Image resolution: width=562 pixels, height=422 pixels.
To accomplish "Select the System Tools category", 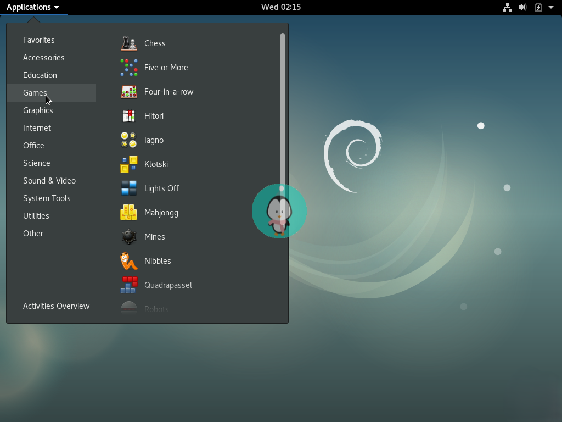I will click(x=47, y=198).
